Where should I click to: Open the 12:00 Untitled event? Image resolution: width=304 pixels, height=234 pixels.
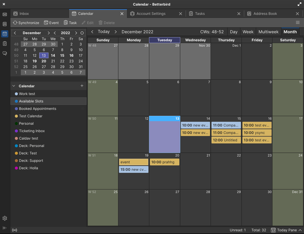pyautogui.click(x=226, y=140)
